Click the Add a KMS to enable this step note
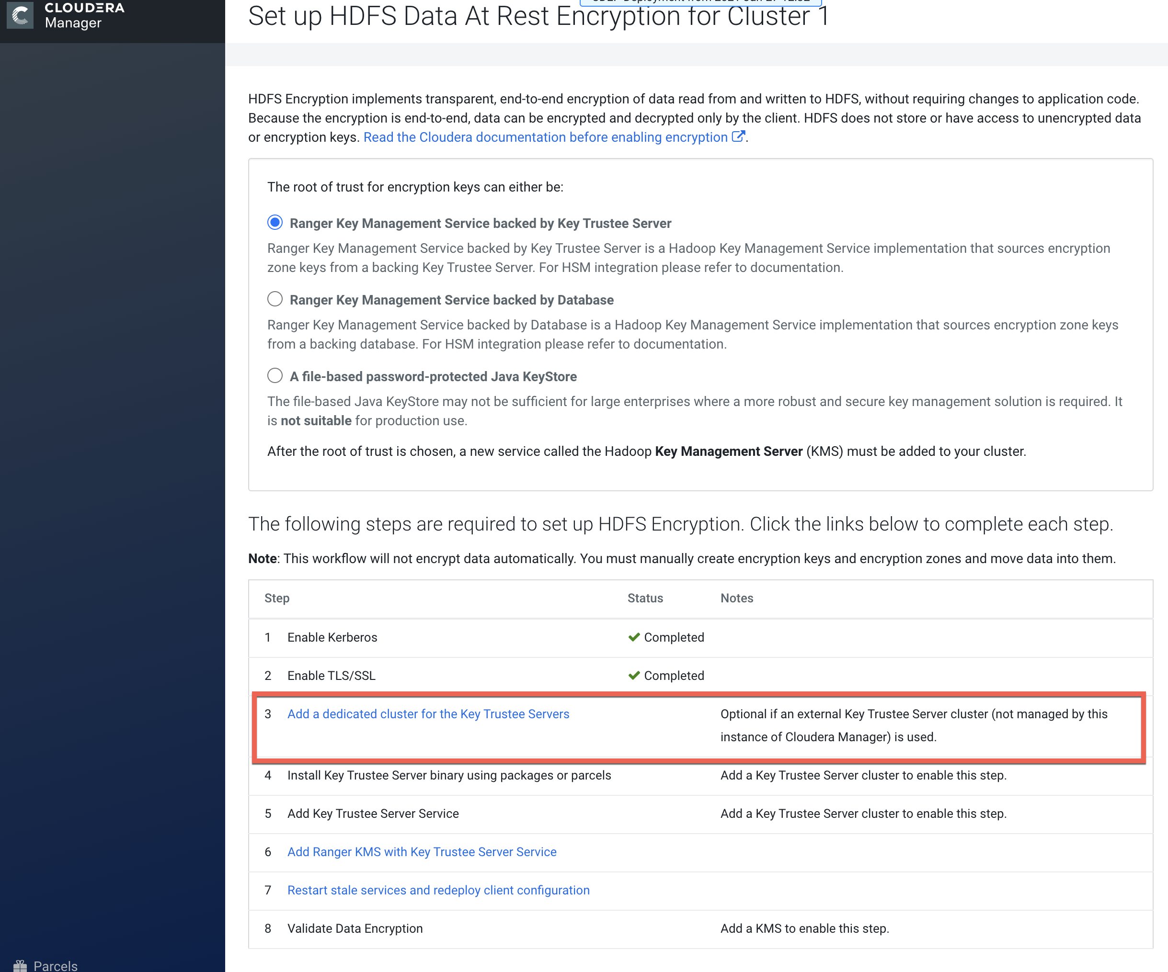 [805, 928]
